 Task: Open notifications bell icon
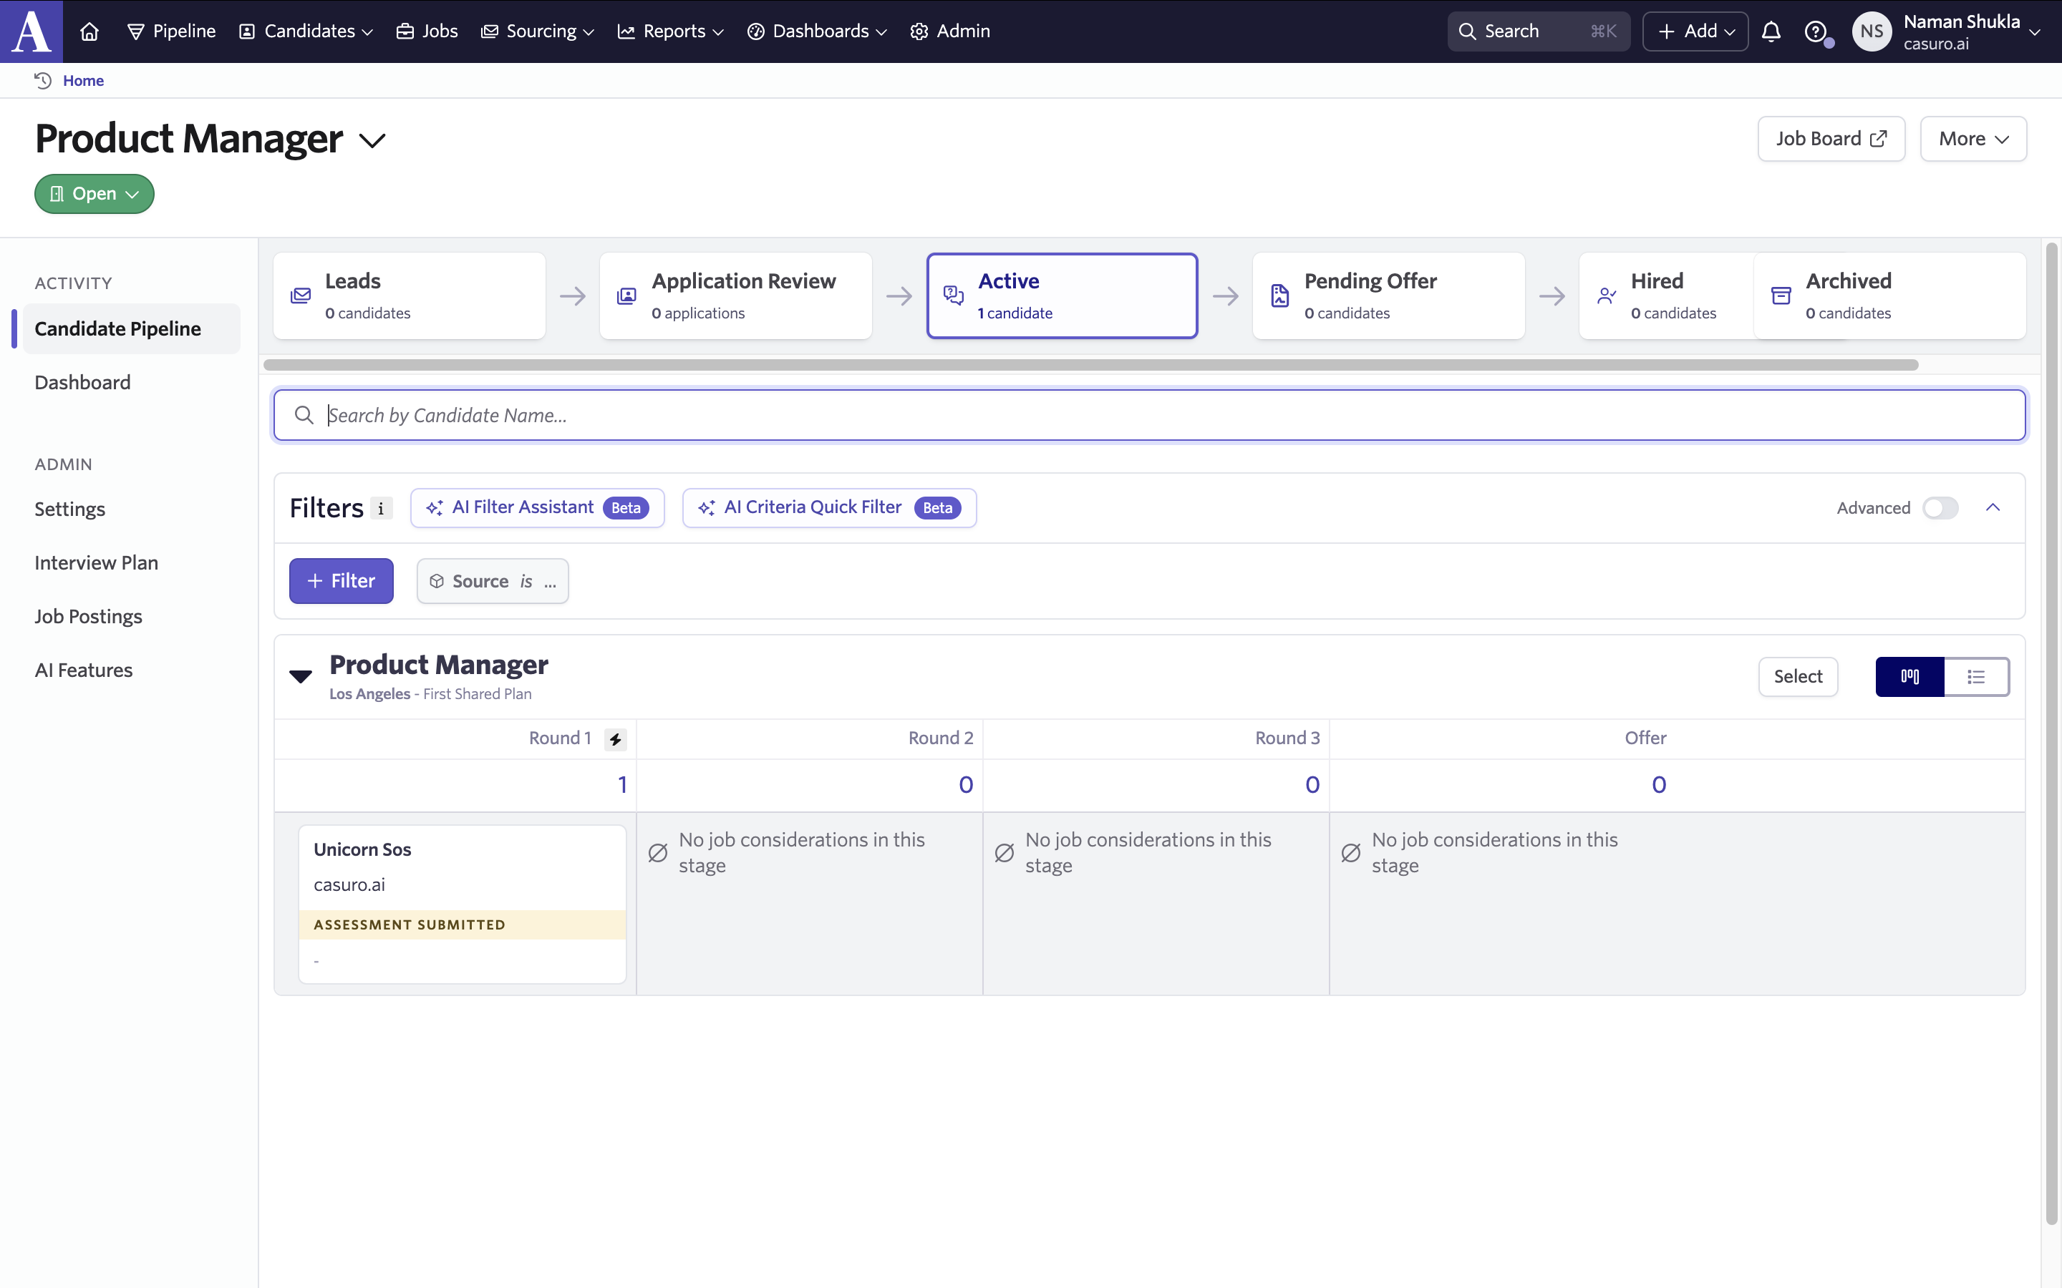pyautogui.click(x=1771, y=31)
